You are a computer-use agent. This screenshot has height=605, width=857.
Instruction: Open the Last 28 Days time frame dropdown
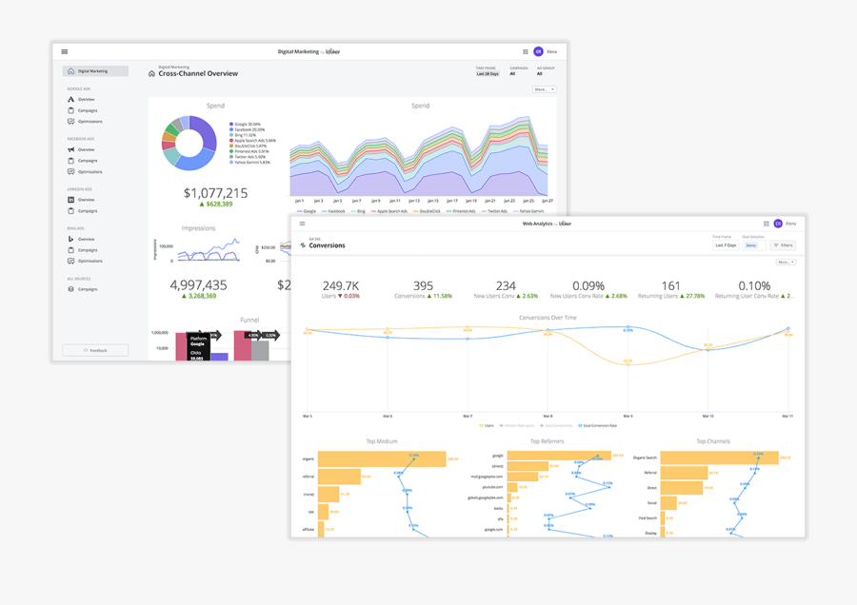click(x=488, y=73)
